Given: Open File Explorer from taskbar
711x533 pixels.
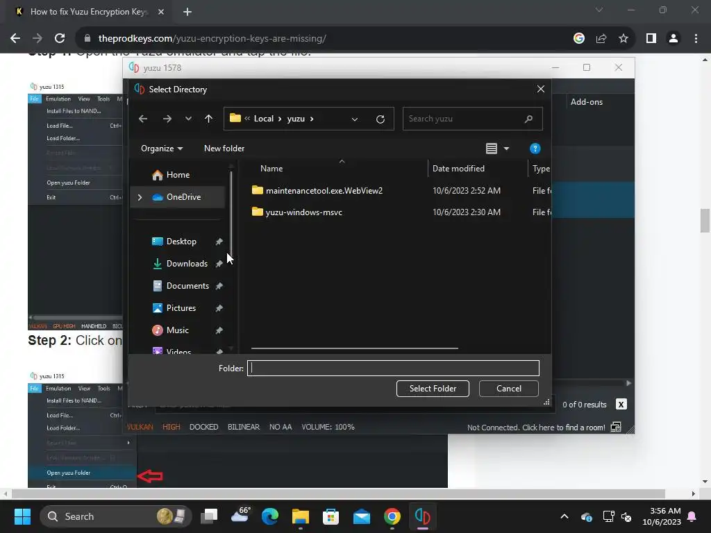Looking at the screenshot, I should 300,516.
